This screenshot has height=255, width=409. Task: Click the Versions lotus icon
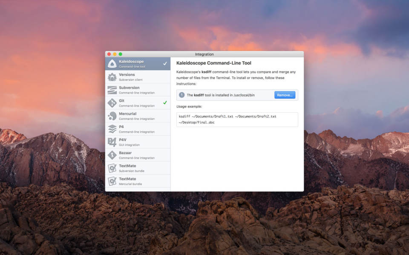pyautogui.click(x=112, y=77)
